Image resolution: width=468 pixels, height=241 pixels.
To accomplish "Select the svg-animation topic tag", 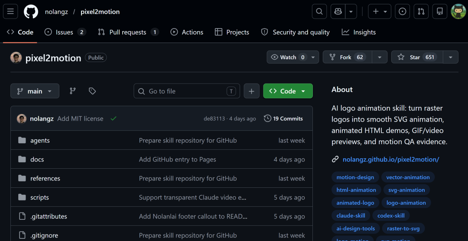I will [x=406, y=190].
